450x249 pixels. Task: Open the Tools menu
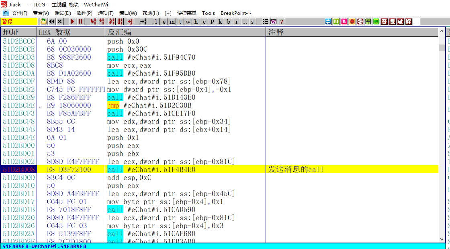[x=209, y=13]
